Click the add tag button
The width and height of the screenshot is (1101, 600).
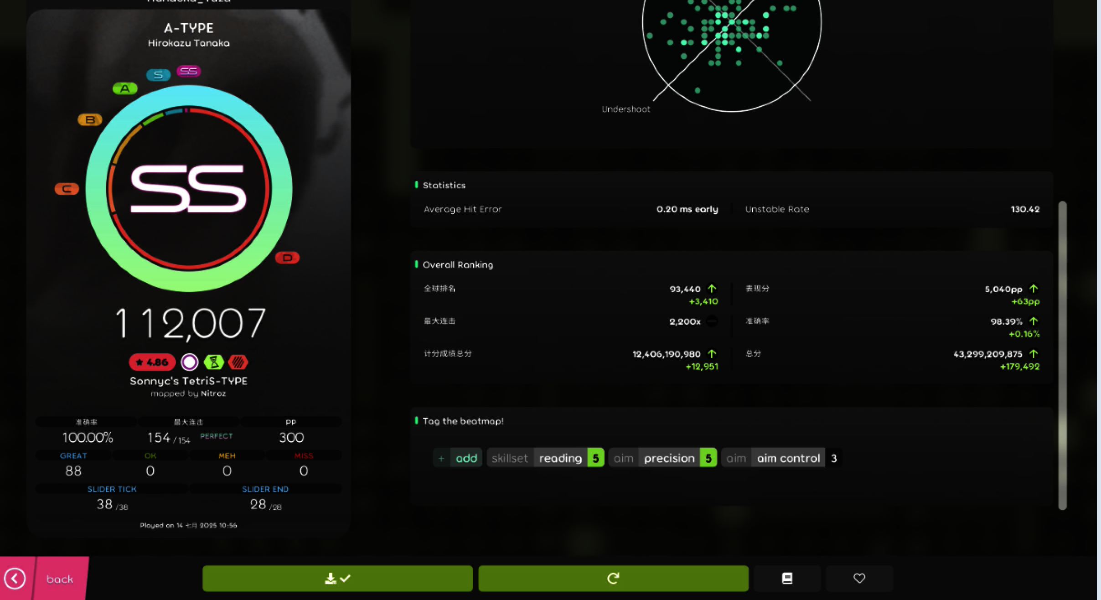click(458, 458)
